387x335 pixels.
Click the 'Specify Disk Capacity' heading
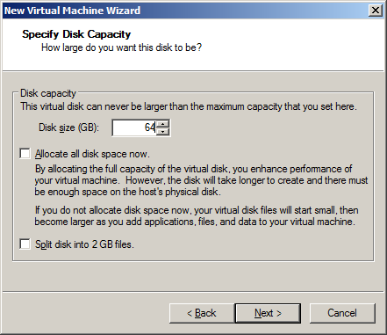click(76, 34)
